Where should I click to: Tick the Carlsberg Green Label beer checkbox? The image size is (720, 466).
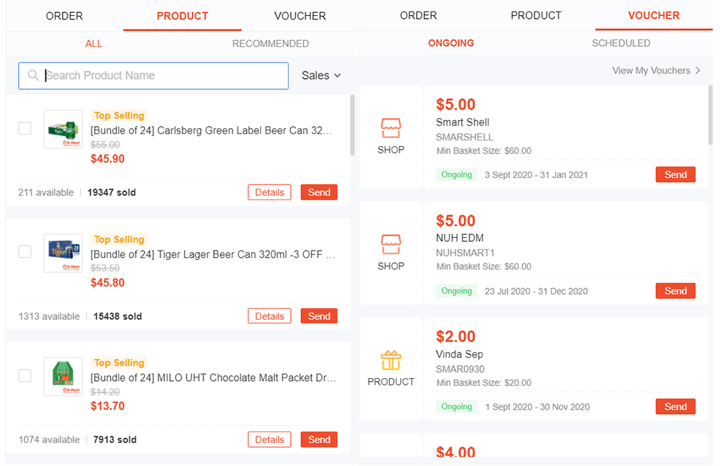[24, 128]
